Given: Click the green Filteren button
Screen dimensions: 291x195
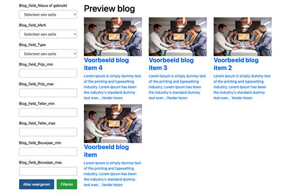Looking at the screenshot, I should point(67,184).
